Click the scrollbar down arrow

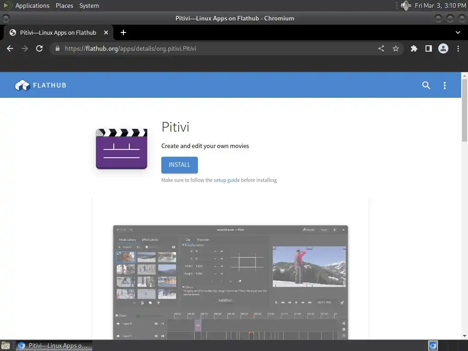pyautogui.click(x=464, y=336)
